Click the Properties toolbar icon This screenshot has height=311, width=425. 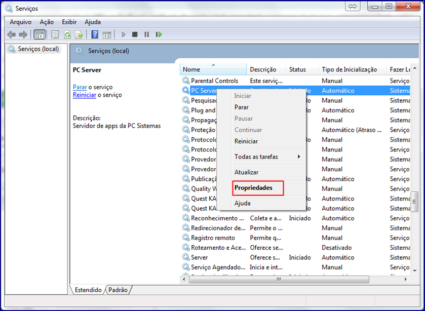pyautogui.click(x=55, y=34)
